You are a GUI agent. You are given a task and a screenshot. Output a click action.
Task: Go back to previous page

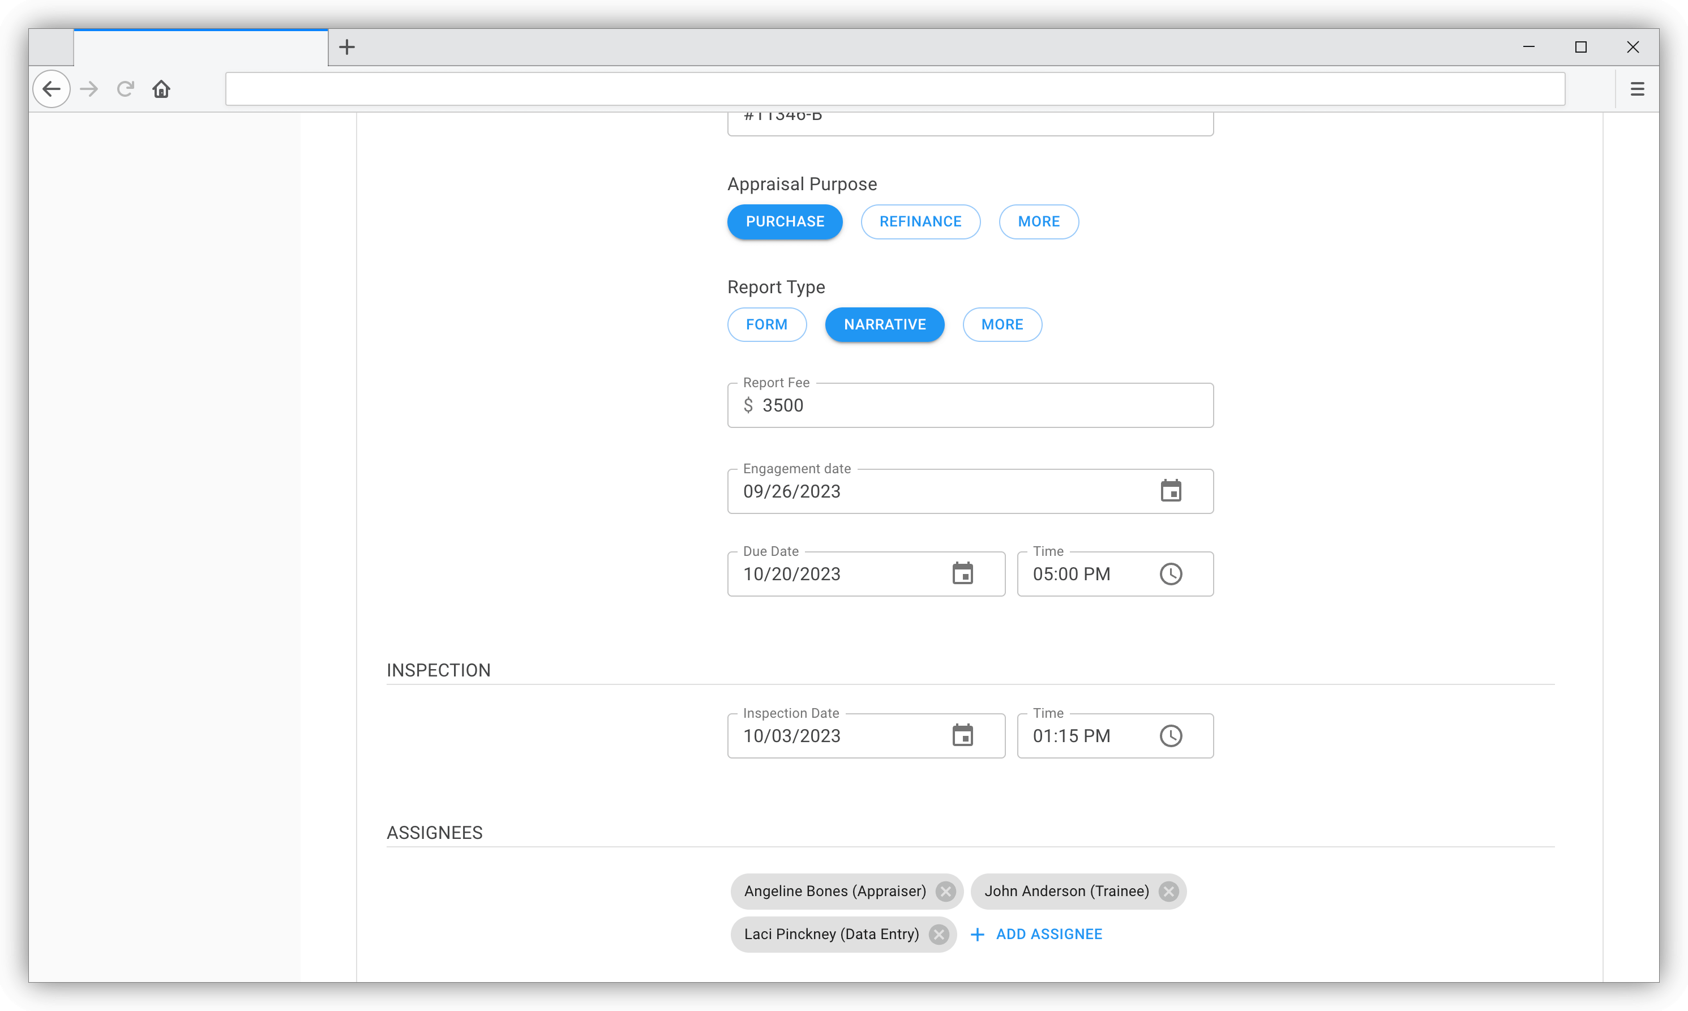coord(52,89)
